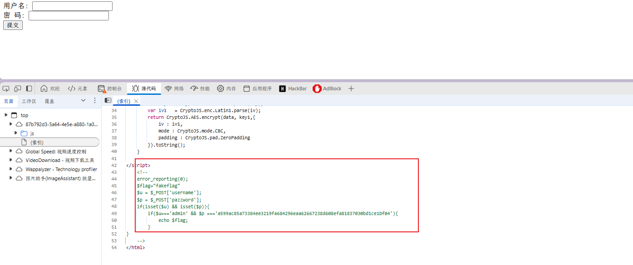Click code line error_reporting(0);
The image size is (633, 265).
coord(162,179)
